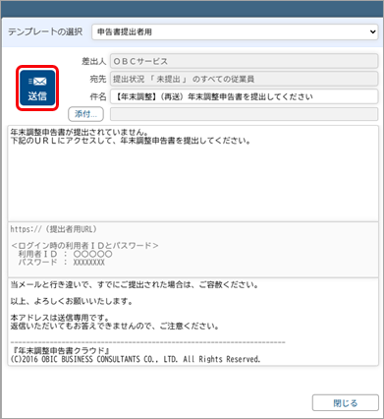Click the 送信 send mail button
The width and height of the screenshot is (384, 419).
(37, 88)
